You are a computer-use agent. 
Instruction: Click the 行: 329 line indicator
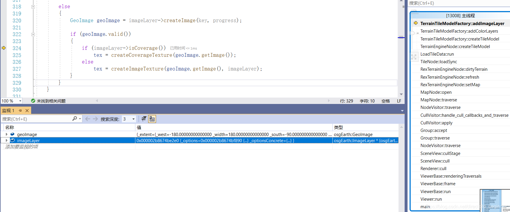pyautogui.click(x=346, y=101)
